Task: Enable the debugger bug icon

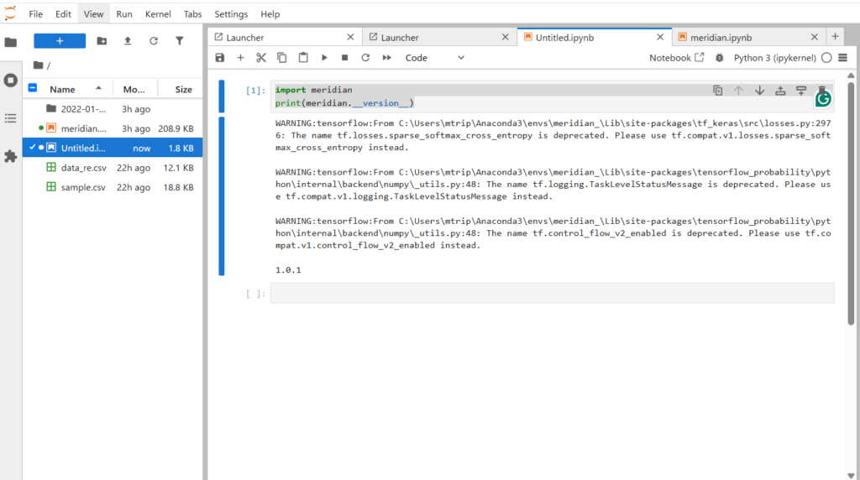Action: (x=720, y=58)
